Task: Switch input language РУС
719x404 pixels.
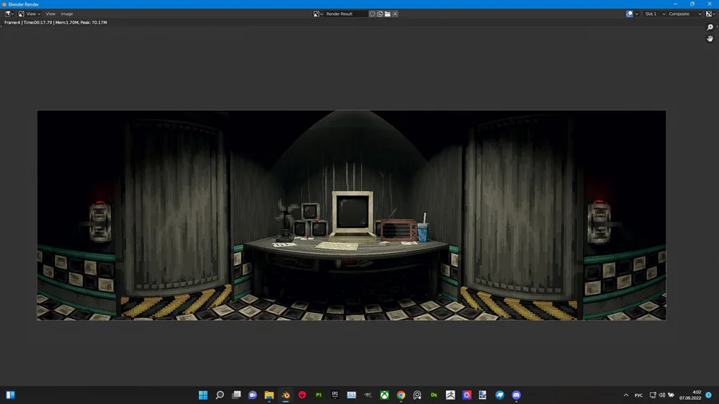Action: click(639, 395)
